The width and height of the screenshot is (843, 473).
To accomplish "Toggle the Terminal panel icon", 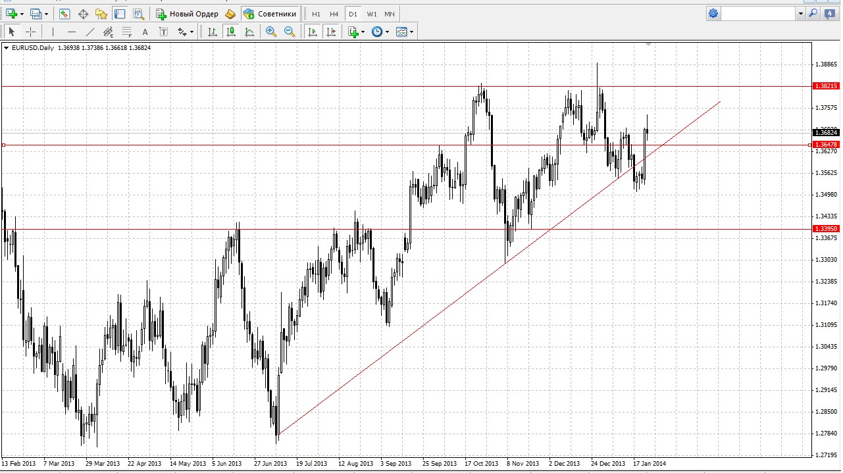I will pos(119,14).
